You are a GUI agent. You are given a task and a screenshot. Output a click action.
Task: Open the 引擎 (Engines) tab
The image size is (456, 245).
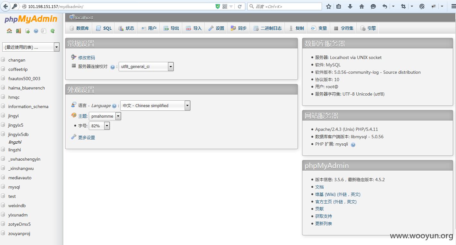click(368, 28)
